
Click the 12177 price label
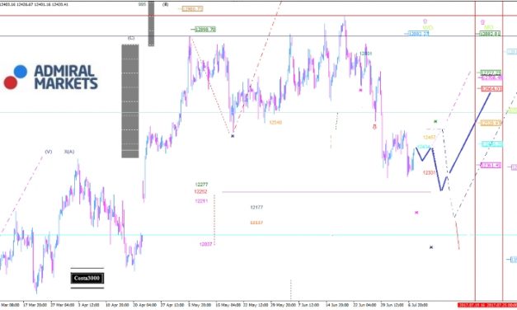coord(256,207)
